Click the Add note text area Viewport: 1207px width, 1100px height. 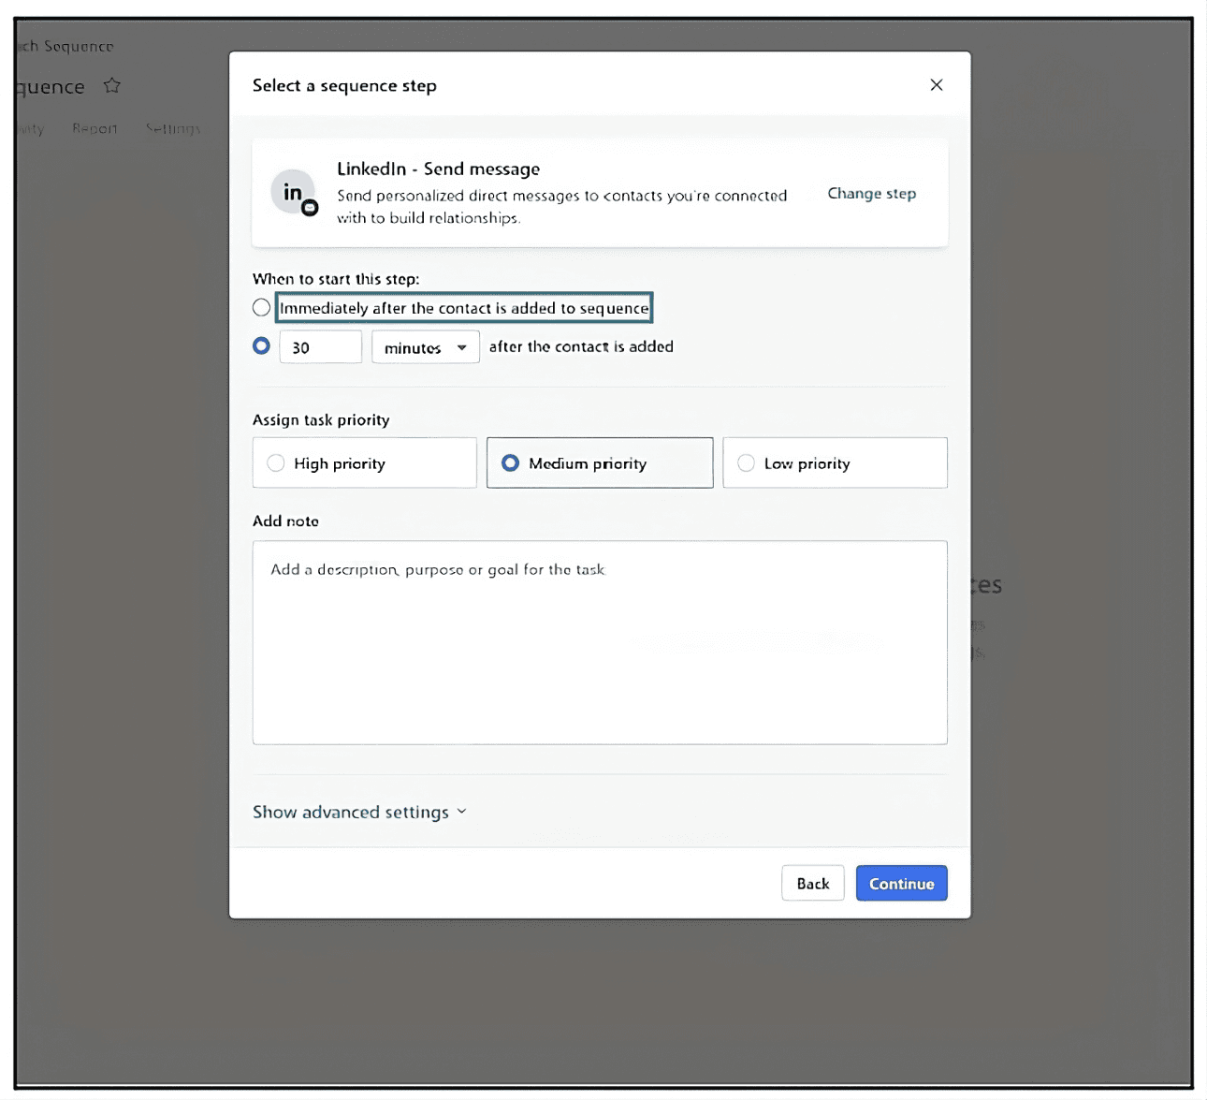click(x=600, y=642)
